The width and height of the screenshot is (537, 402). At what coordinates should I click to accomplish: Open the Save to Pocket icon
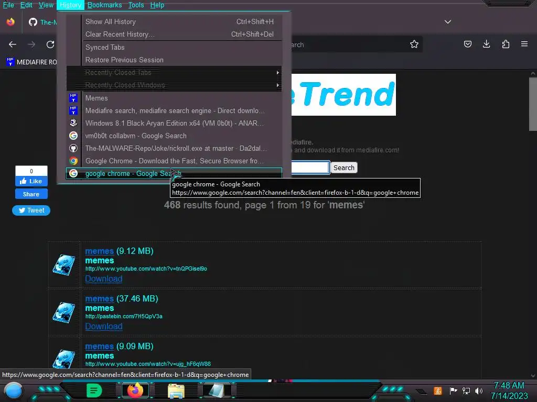click(x=467, y=44)
